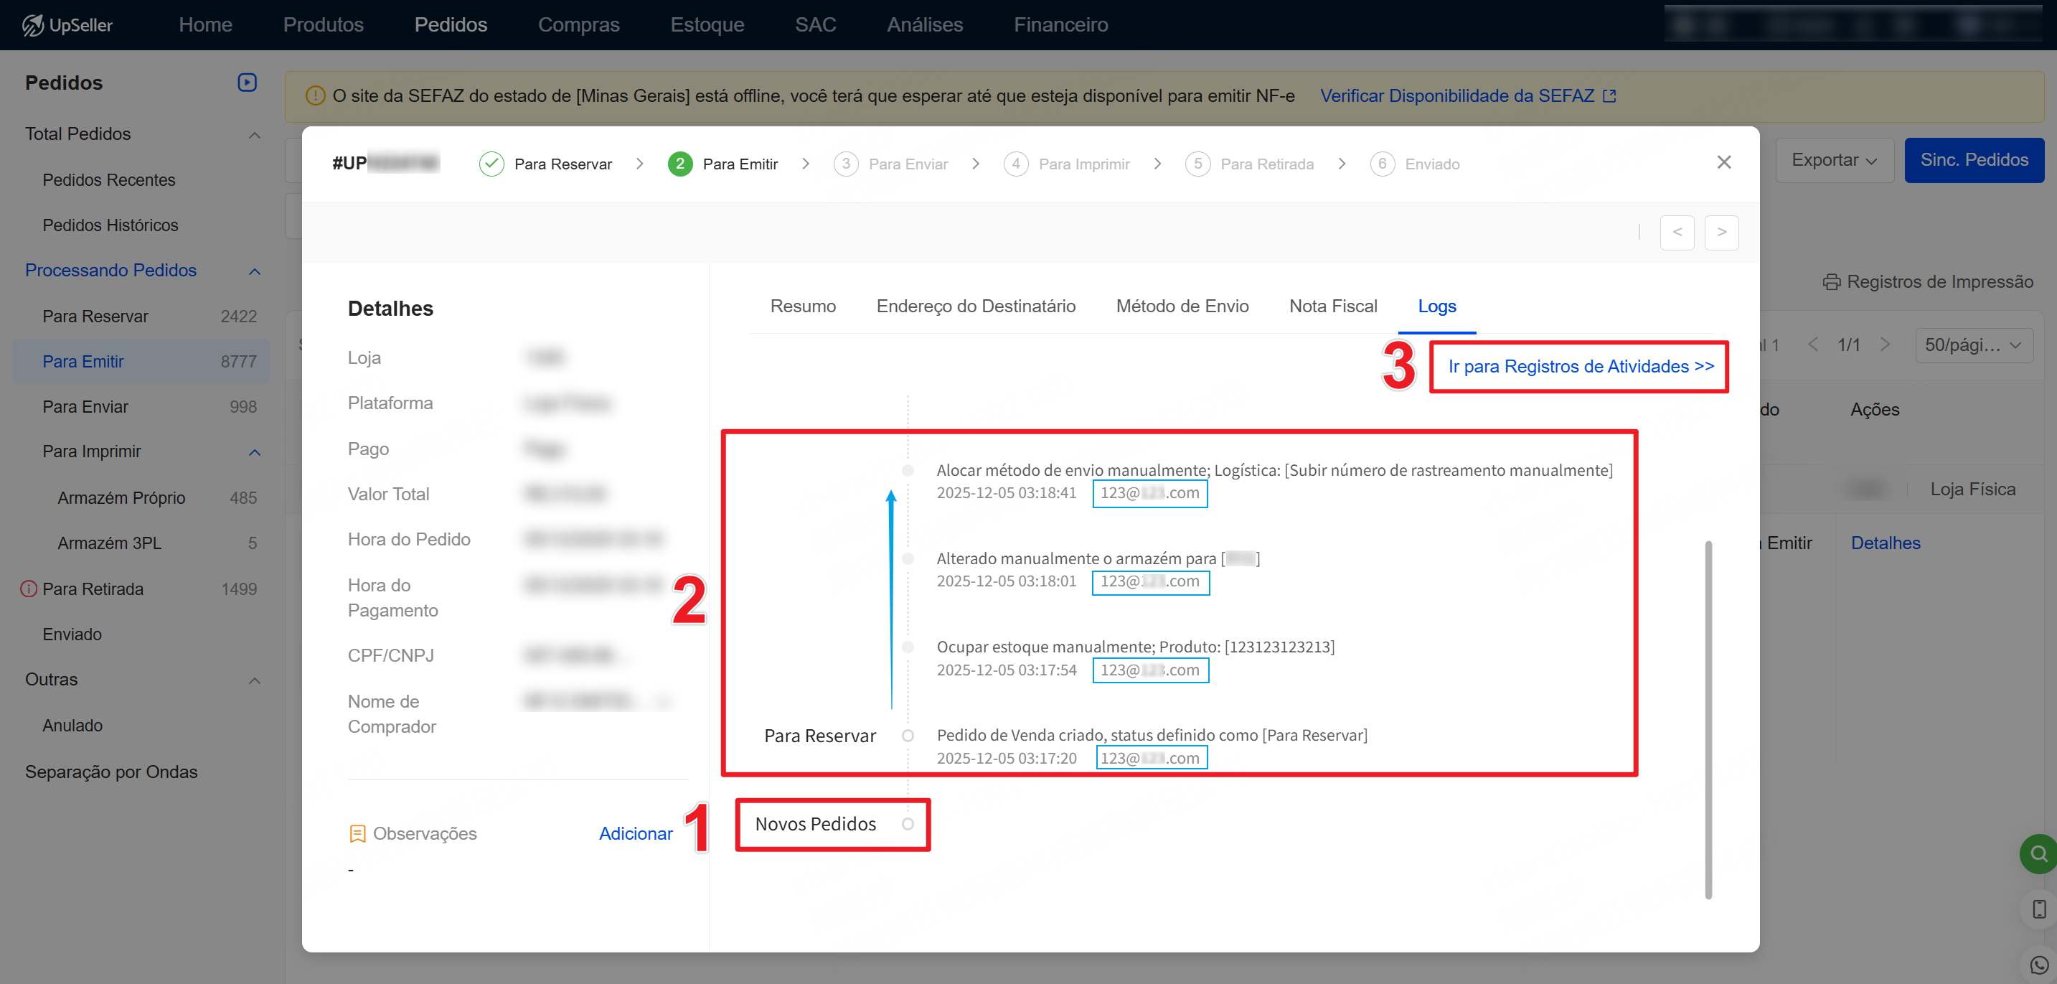The width and height of the screenshot is (2057, 984).
Task: Click the mobile phone floating icon
Action: tap(2038, 909)
